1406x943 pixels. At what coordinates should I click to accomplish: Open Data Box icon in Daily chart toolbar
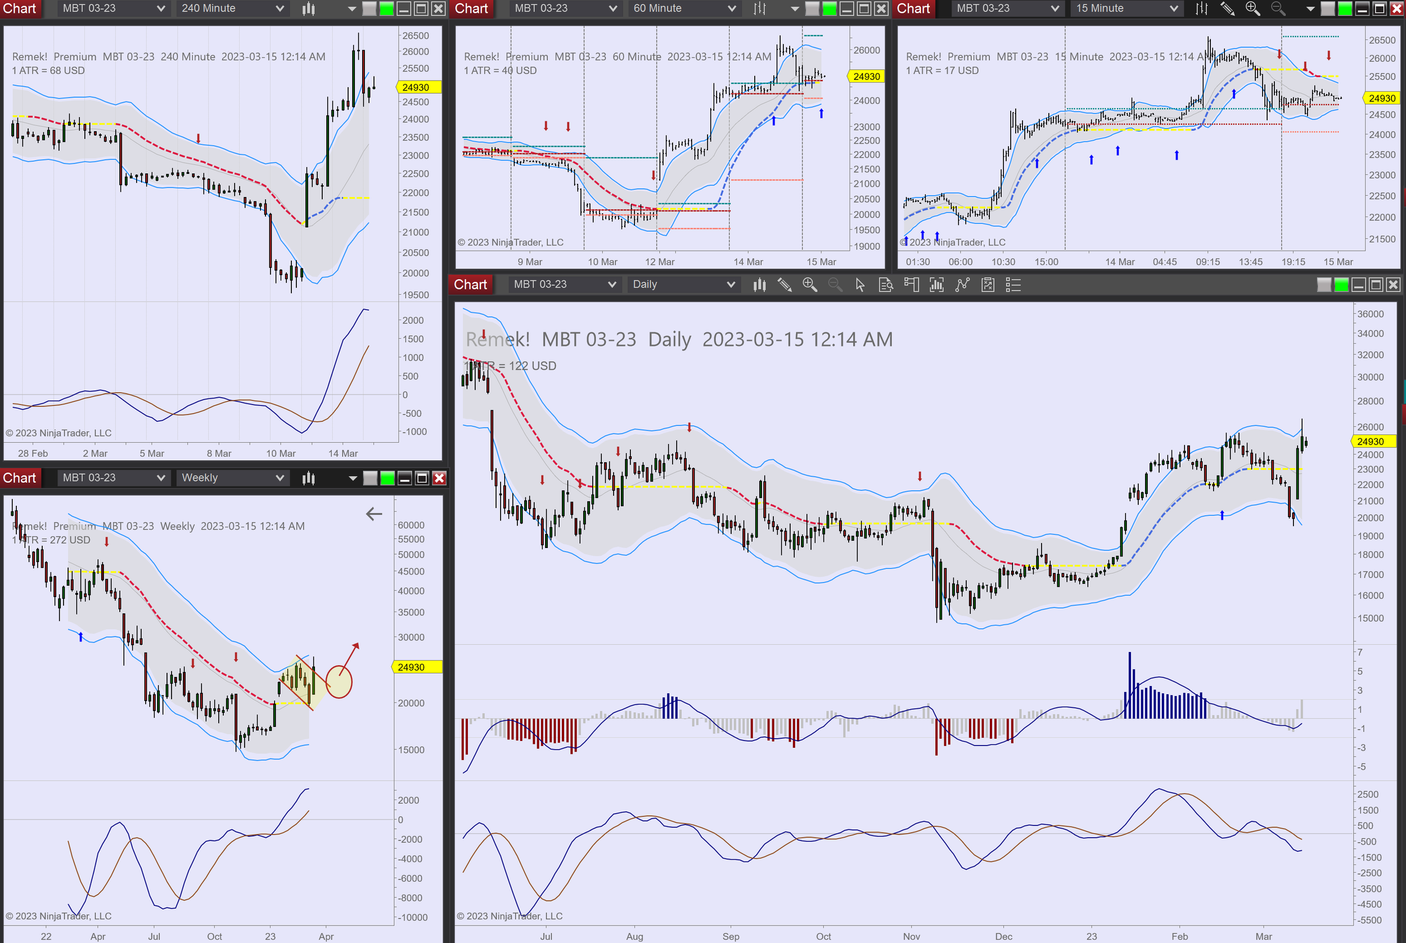tap(885, 285)
